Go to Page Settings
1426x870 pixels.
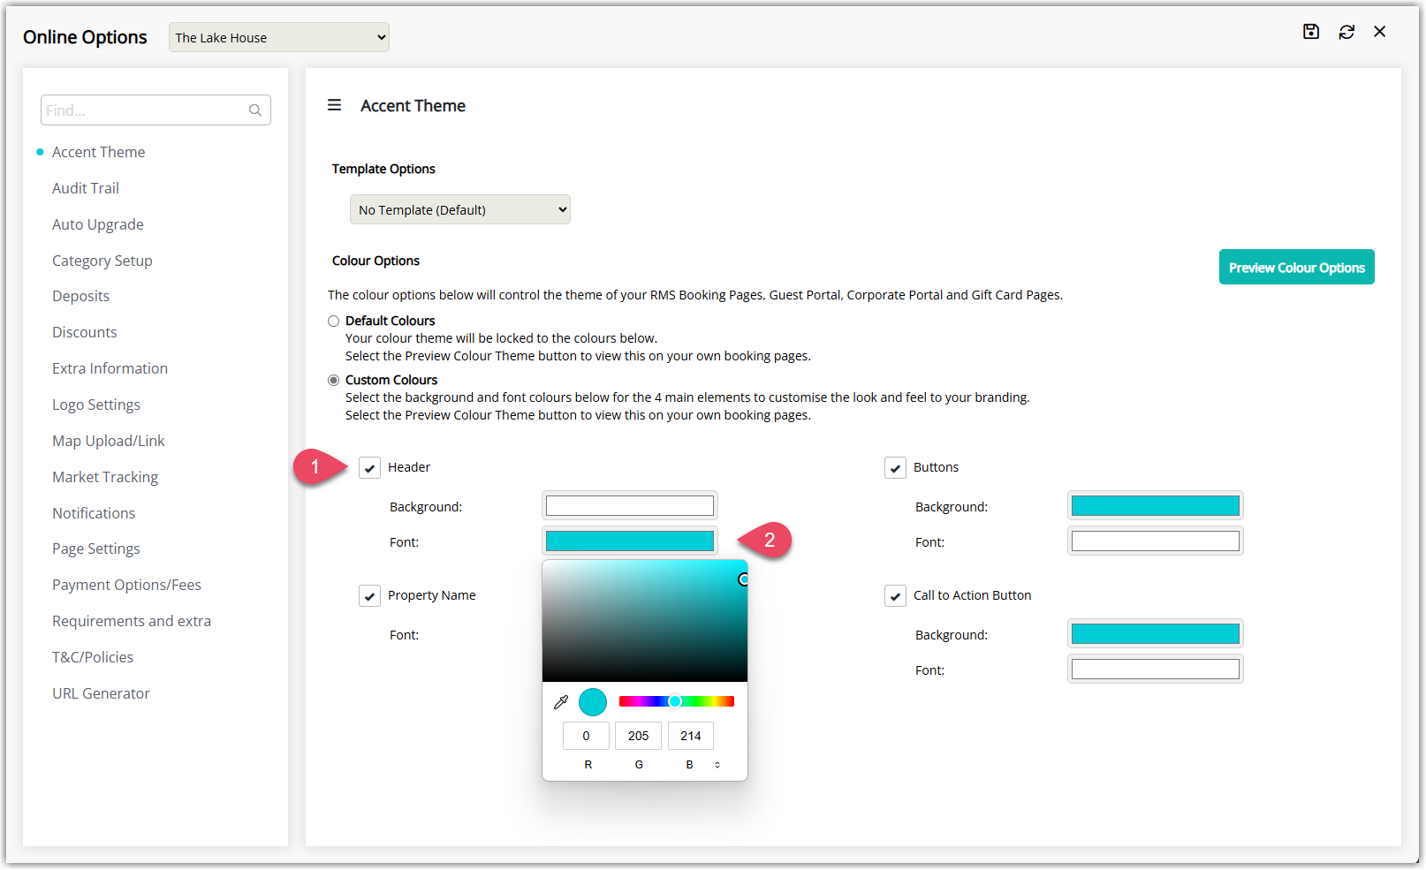coord(96,548)
